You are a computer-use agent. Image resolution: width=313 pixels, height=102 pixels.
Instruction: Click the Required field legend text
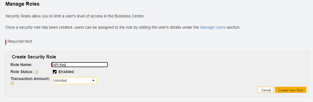[x=19, y=42]
